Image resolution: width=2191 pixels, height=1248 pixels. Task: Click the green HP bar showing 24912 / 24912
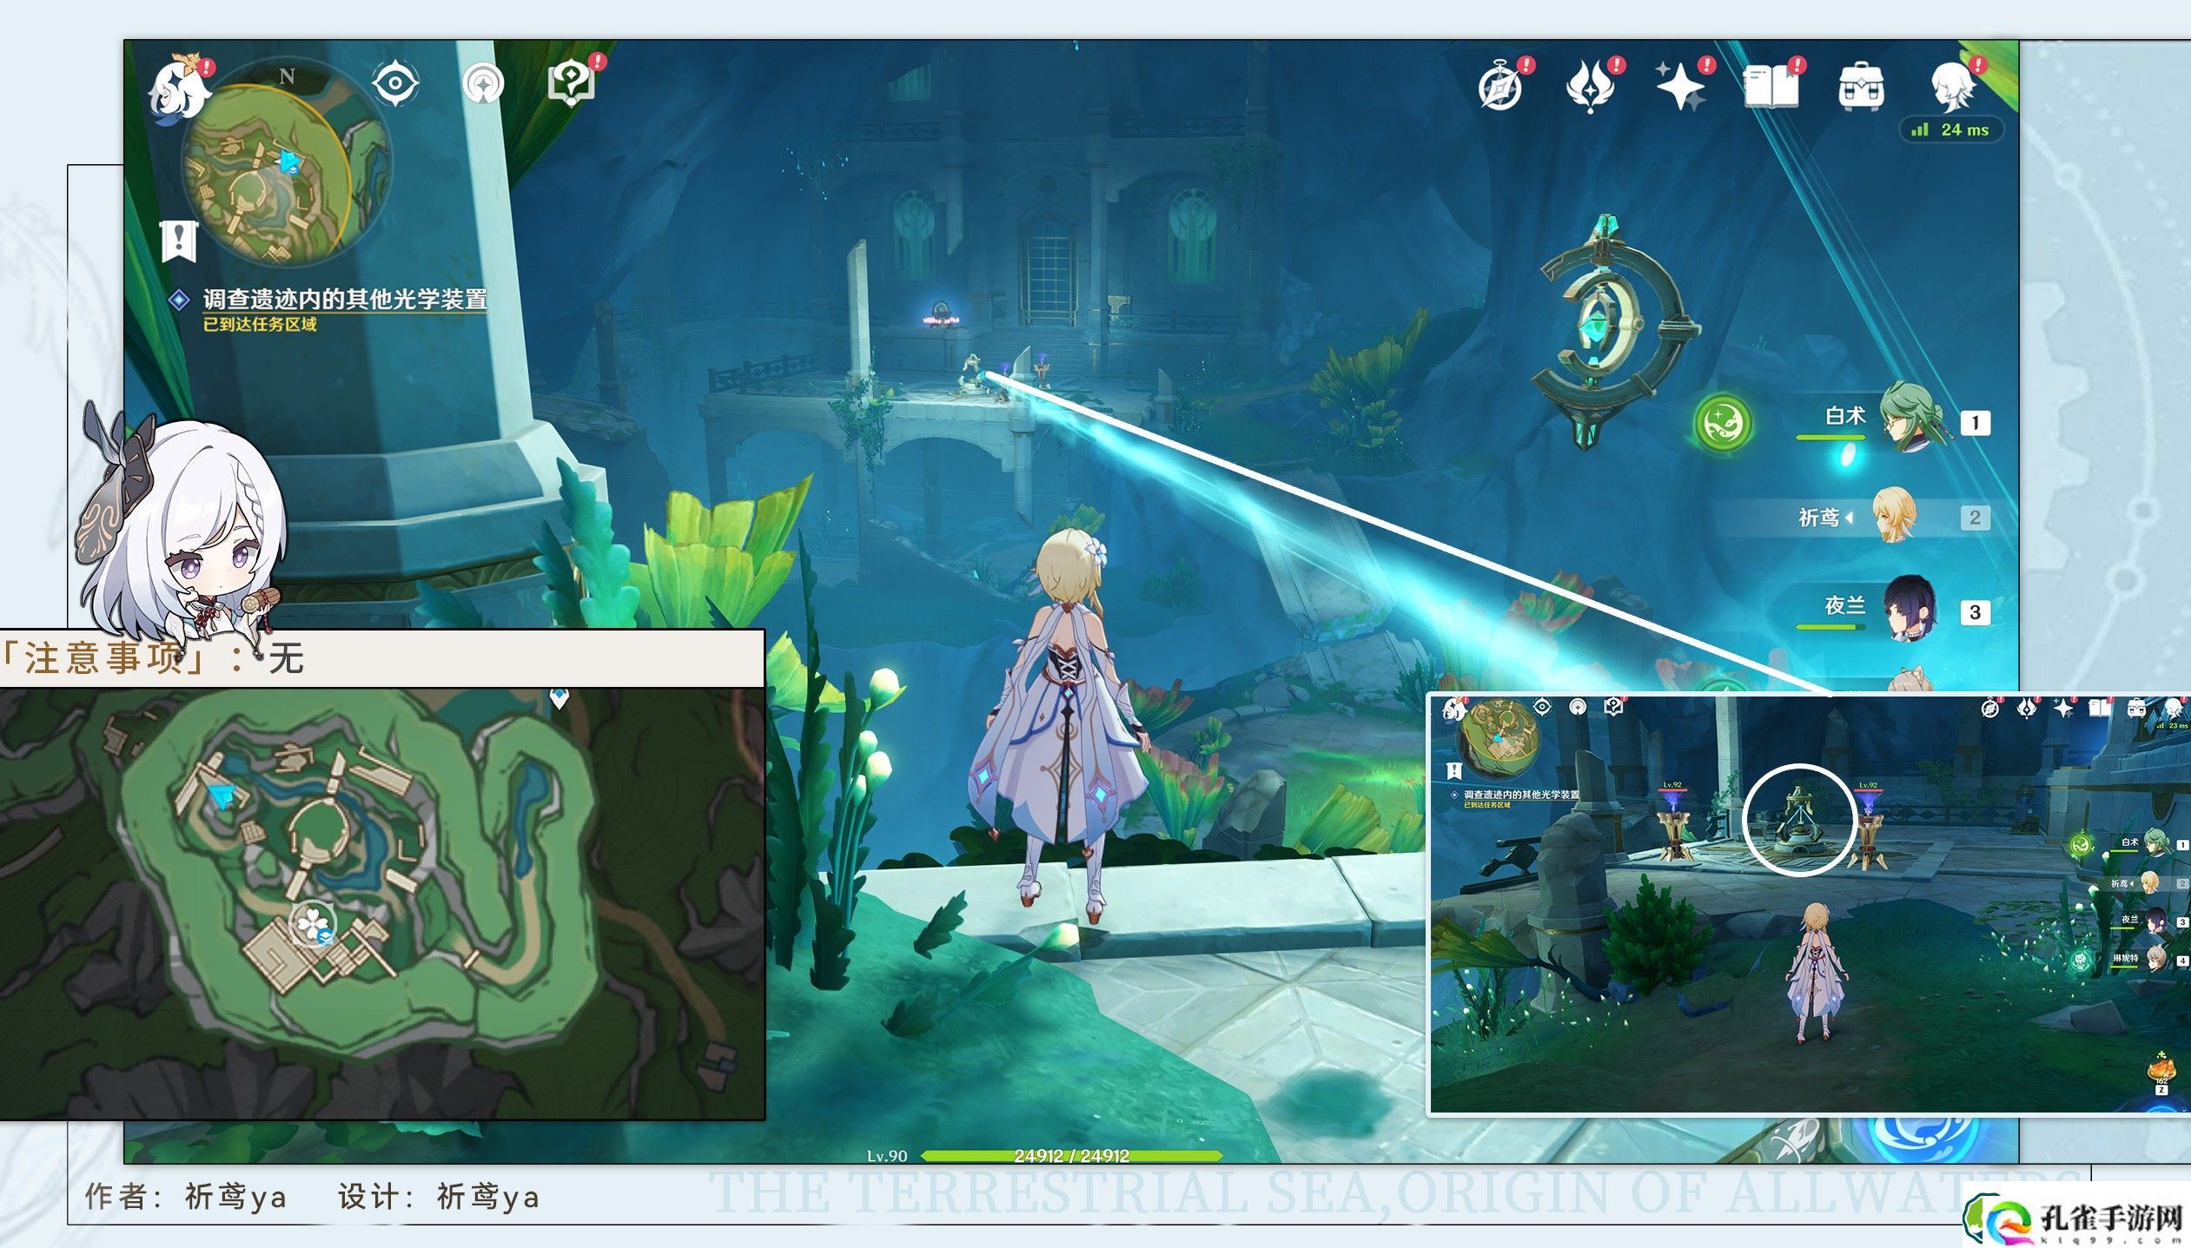pos(1071,1156)
